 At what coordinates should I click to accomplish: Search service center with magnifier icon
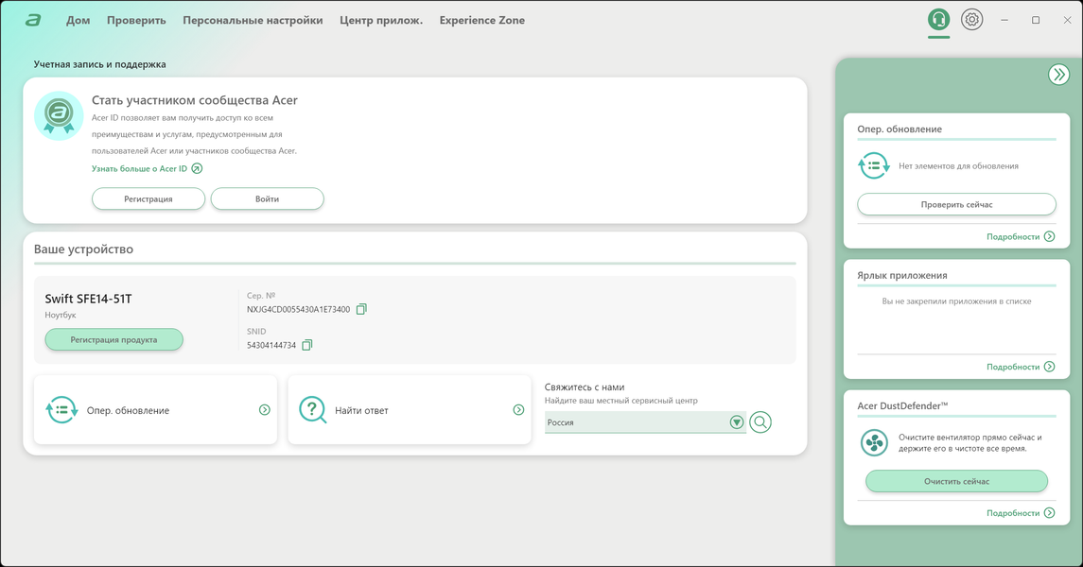click(x=760, y=422)
